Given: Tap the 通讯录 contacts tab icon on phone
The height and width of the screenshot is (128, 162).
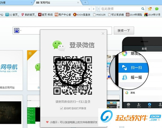Looking at the screenshot, I should pyautogui.click(x=139, y=105).
